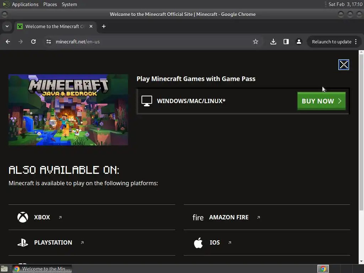
Task: Click the fire logo icon
Action: (x=198, y=218)
